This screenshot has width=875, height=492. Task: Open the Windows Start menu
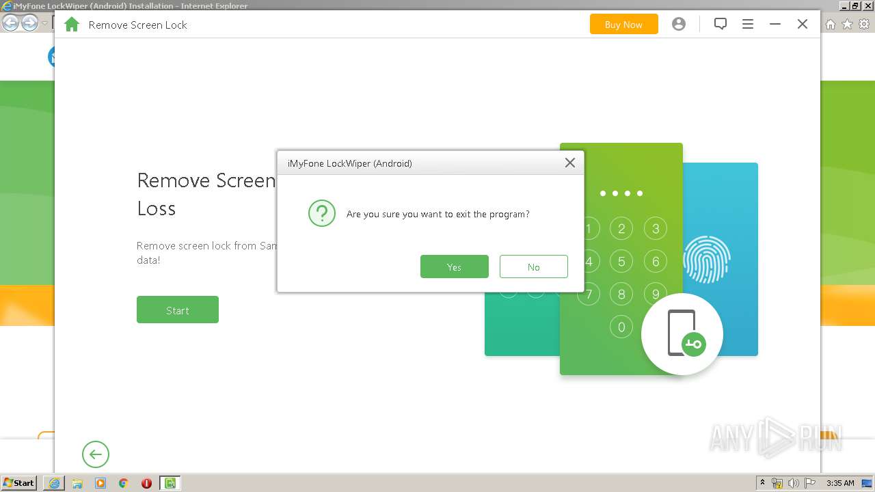pyautogui.click(x=19, y=482)
